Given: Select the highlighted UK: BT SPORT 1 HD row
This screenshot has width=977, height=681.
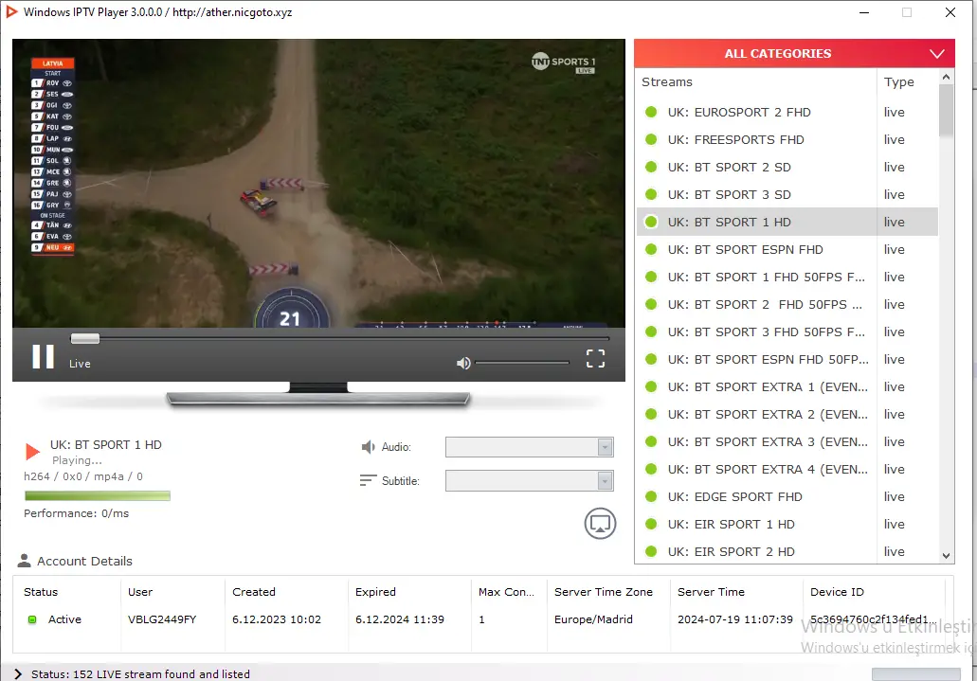Looking at the screenshot, I should [x=787, y=222].
